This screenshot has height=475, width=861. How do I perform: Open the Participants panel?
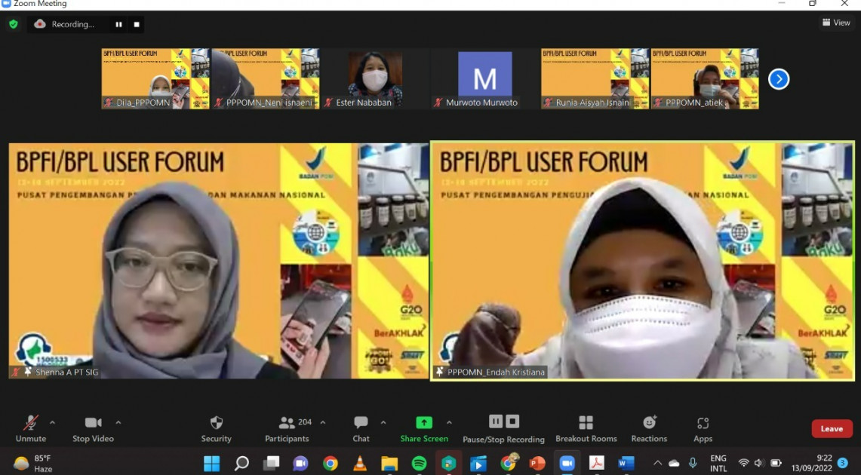[x=287, y=423]
